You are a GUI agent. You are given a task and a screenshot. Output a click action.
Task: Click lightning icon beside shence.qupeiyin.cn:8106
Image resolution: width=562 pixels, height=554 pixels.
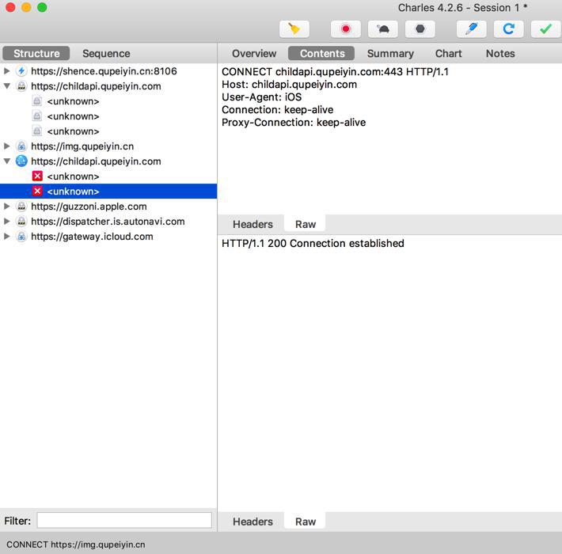pyautogui.click(x=21, y=71)
